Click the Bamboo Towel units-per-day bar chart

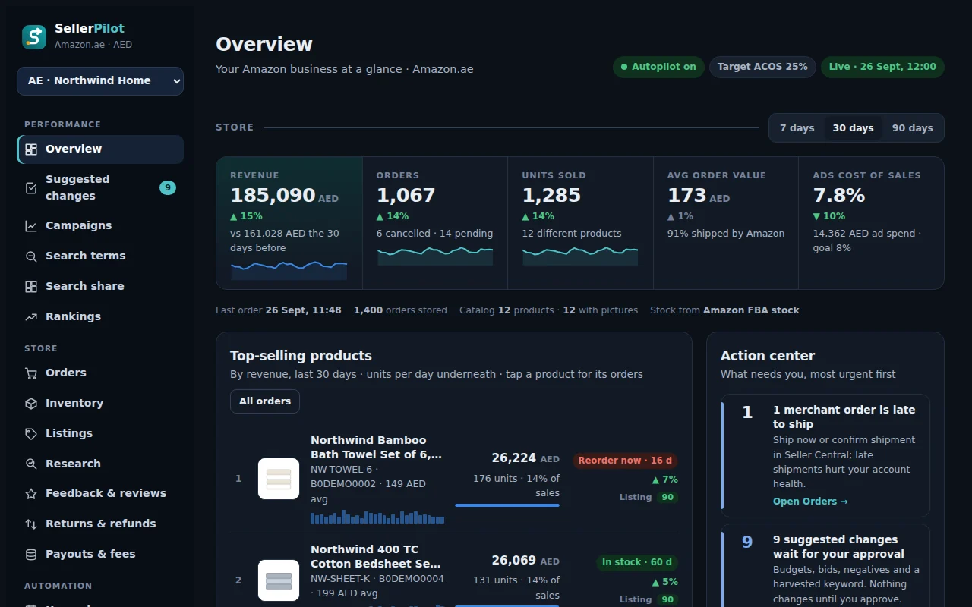pyautogui.click(x=377, y=517)
